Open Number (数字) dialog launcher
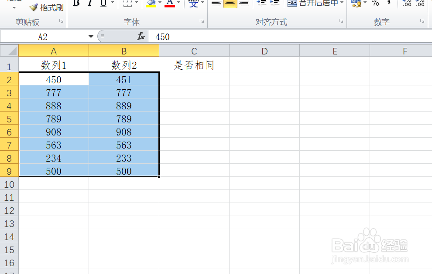The width and height of the screenshot is (432, 274). (x=422, y=21)
